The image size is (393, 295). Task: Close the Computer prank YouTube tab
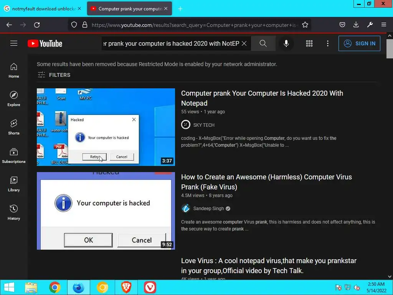(166, 8)
